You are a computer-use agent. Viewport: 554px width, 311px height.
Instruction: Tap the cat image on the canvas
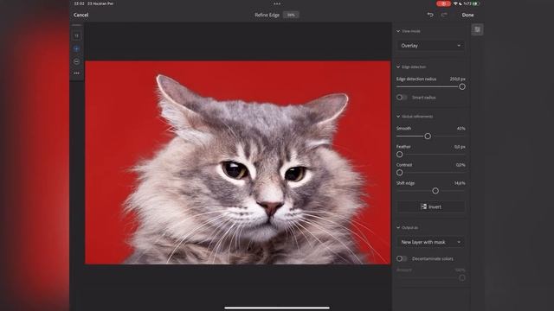237,162
